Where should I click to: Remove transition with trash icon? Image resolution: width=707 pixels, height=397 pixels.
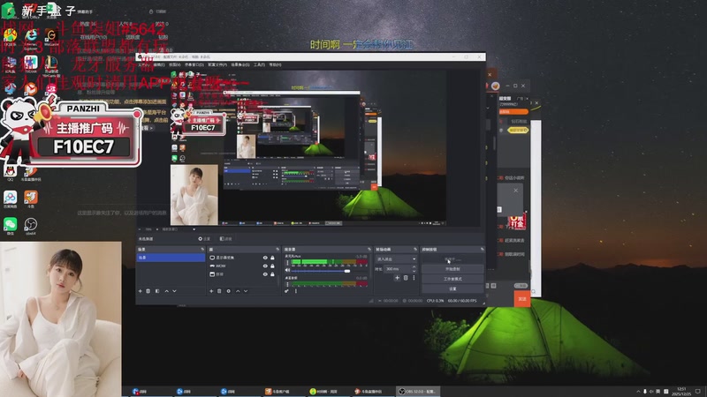(406, 278)
